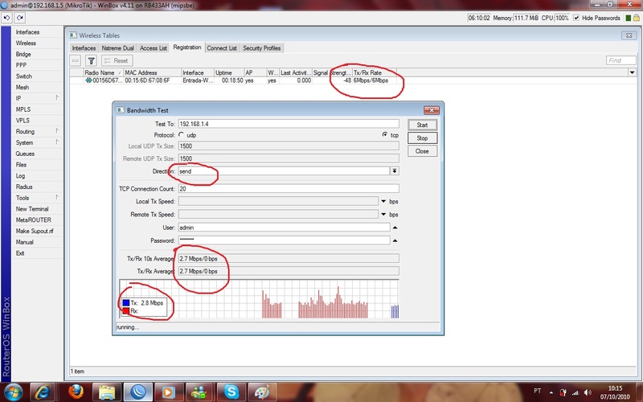The height and width of the screenshot is (402, 643).
Task: Collapse the User field arrow
Action: [x=395, y=228]
